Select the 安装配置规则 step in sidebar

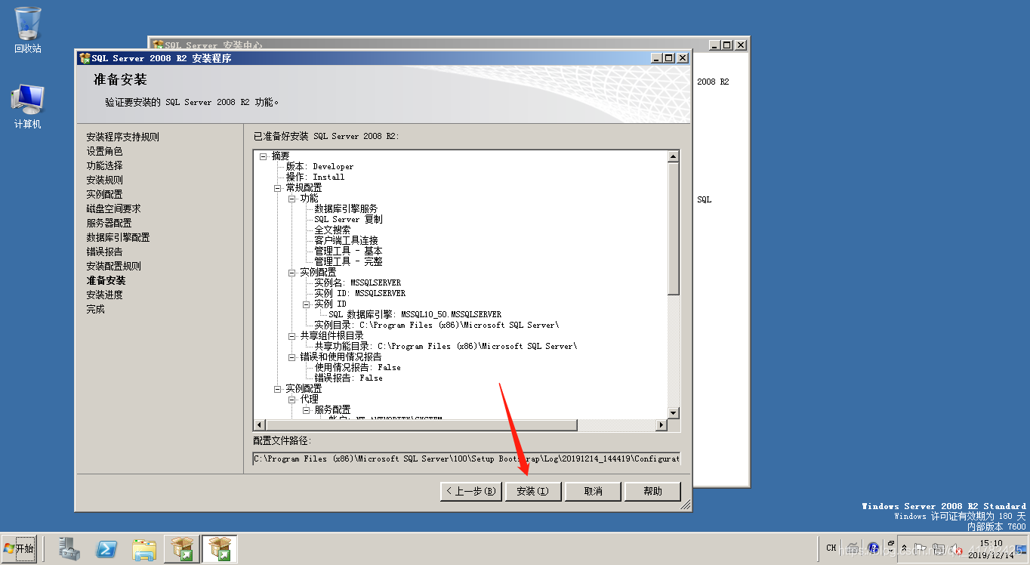pos(113,266)
